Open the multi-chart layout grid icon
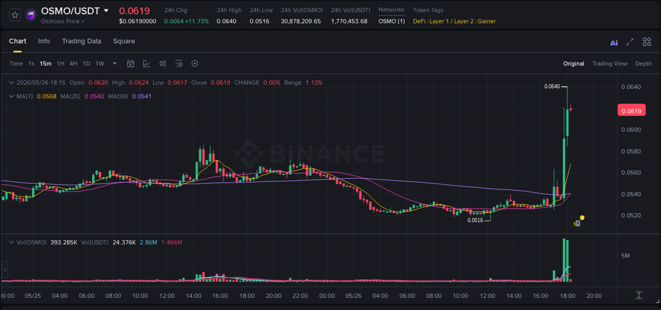 tap(647, 42)
